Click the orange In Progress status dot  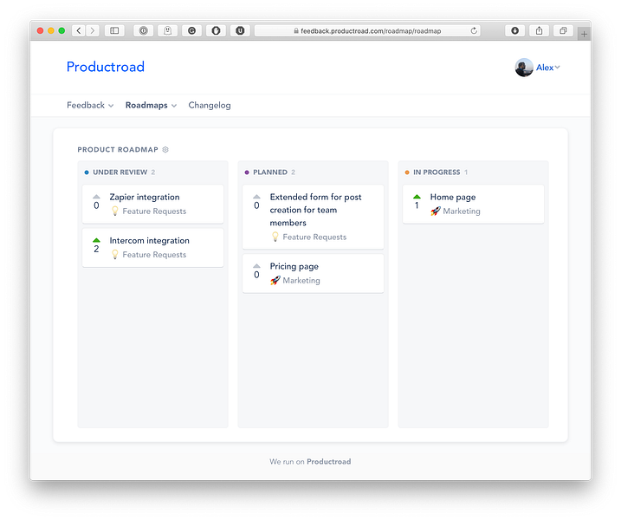407,172
